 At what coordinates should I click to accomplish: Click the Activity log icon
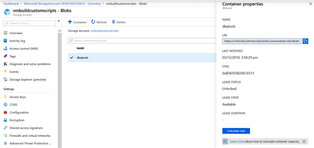(6, 41)
